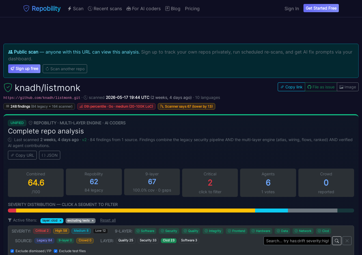Click gray low segment of severity bar
362x255 pixels.
click(x=313, y=211)
